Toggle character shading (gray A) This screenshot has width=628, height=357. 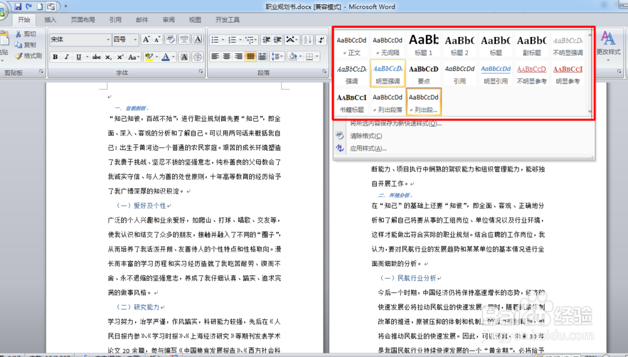coord(184,57)
